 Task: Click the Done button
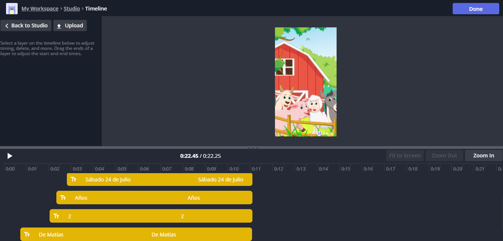[x=476, y=9]
